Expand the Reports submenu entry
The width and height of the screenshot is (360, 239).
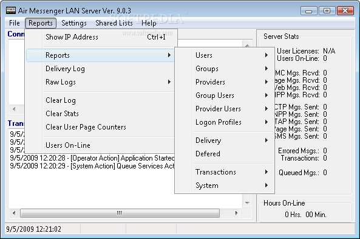[x=100, y=55]
